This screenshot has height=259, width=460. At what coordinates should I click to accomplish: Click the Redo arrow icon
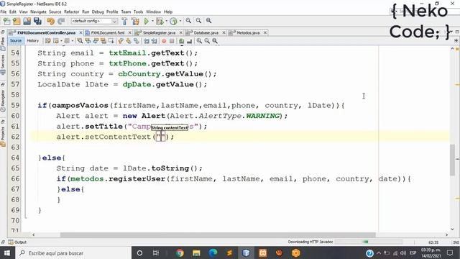(x=61, y=21)
